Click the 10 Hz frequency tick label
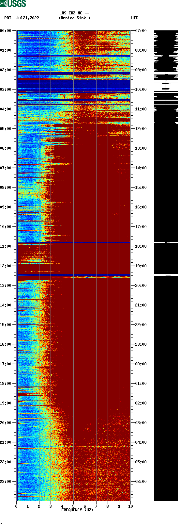 click(x=130, y=506)
